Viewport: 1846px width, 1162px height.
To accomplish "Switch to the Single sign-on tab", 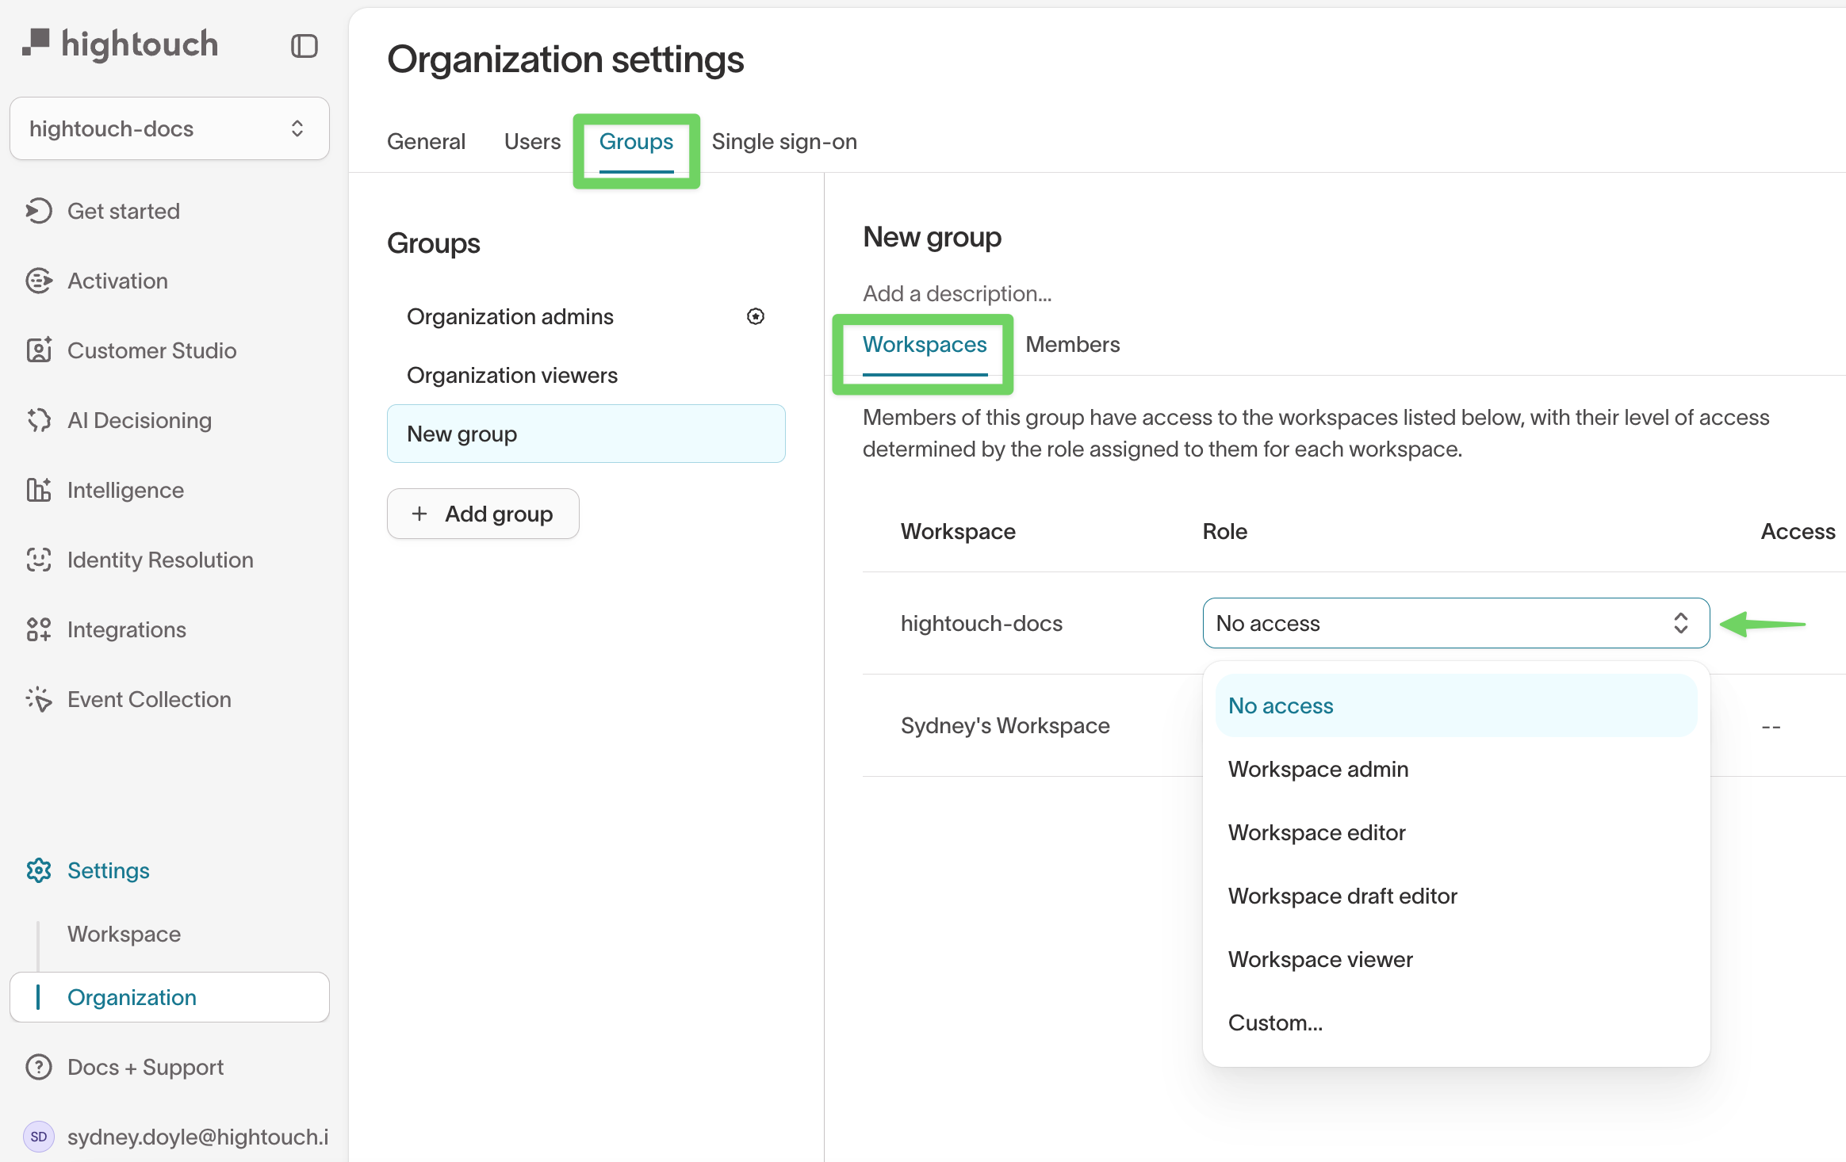I will click(783, 141).
